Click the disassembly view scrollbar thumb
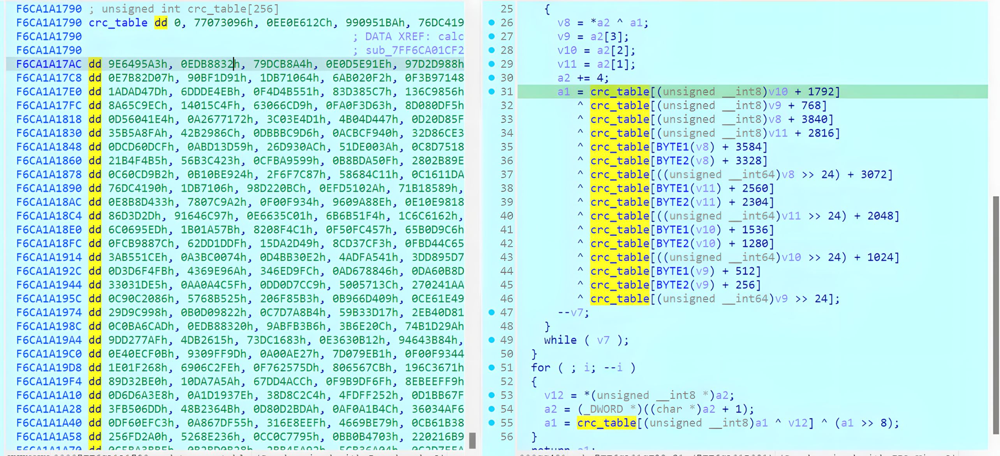This screenshot has height=456, width=1000. click(472, 441)
